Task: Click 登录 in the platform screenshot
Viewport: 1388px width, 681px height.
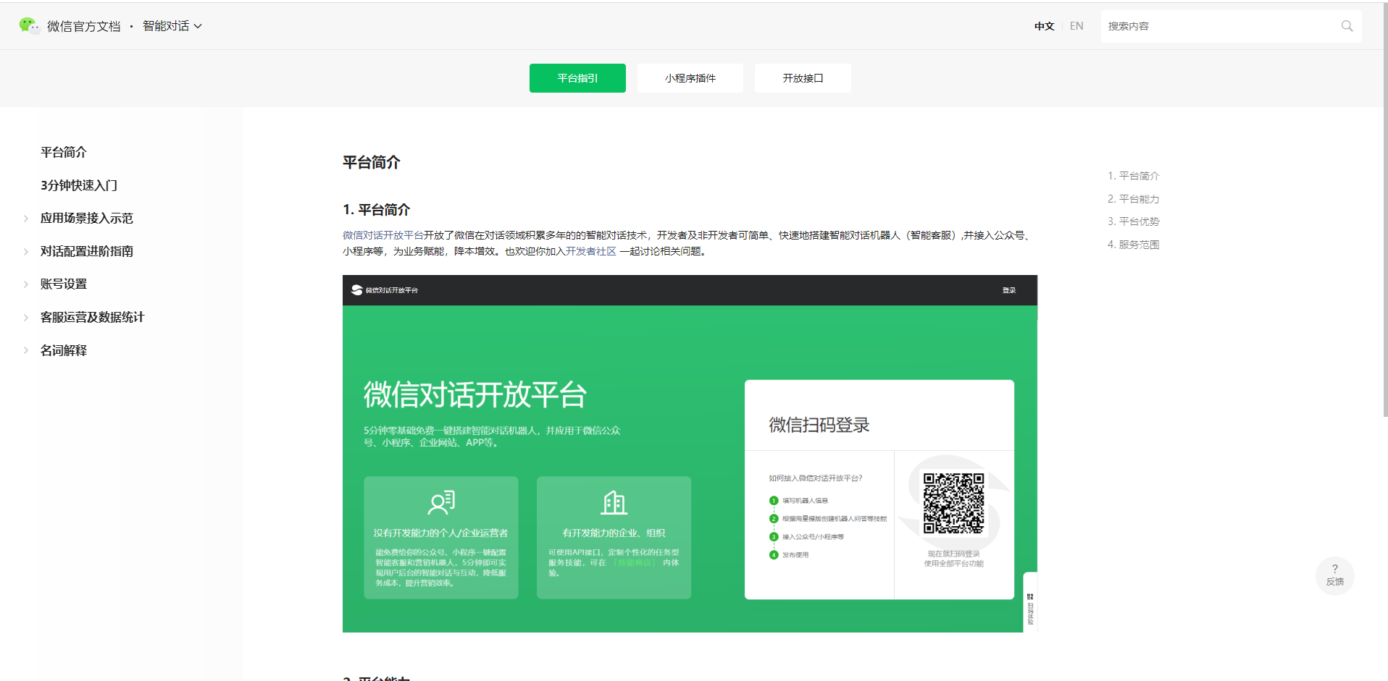Action: [1009, 290]
